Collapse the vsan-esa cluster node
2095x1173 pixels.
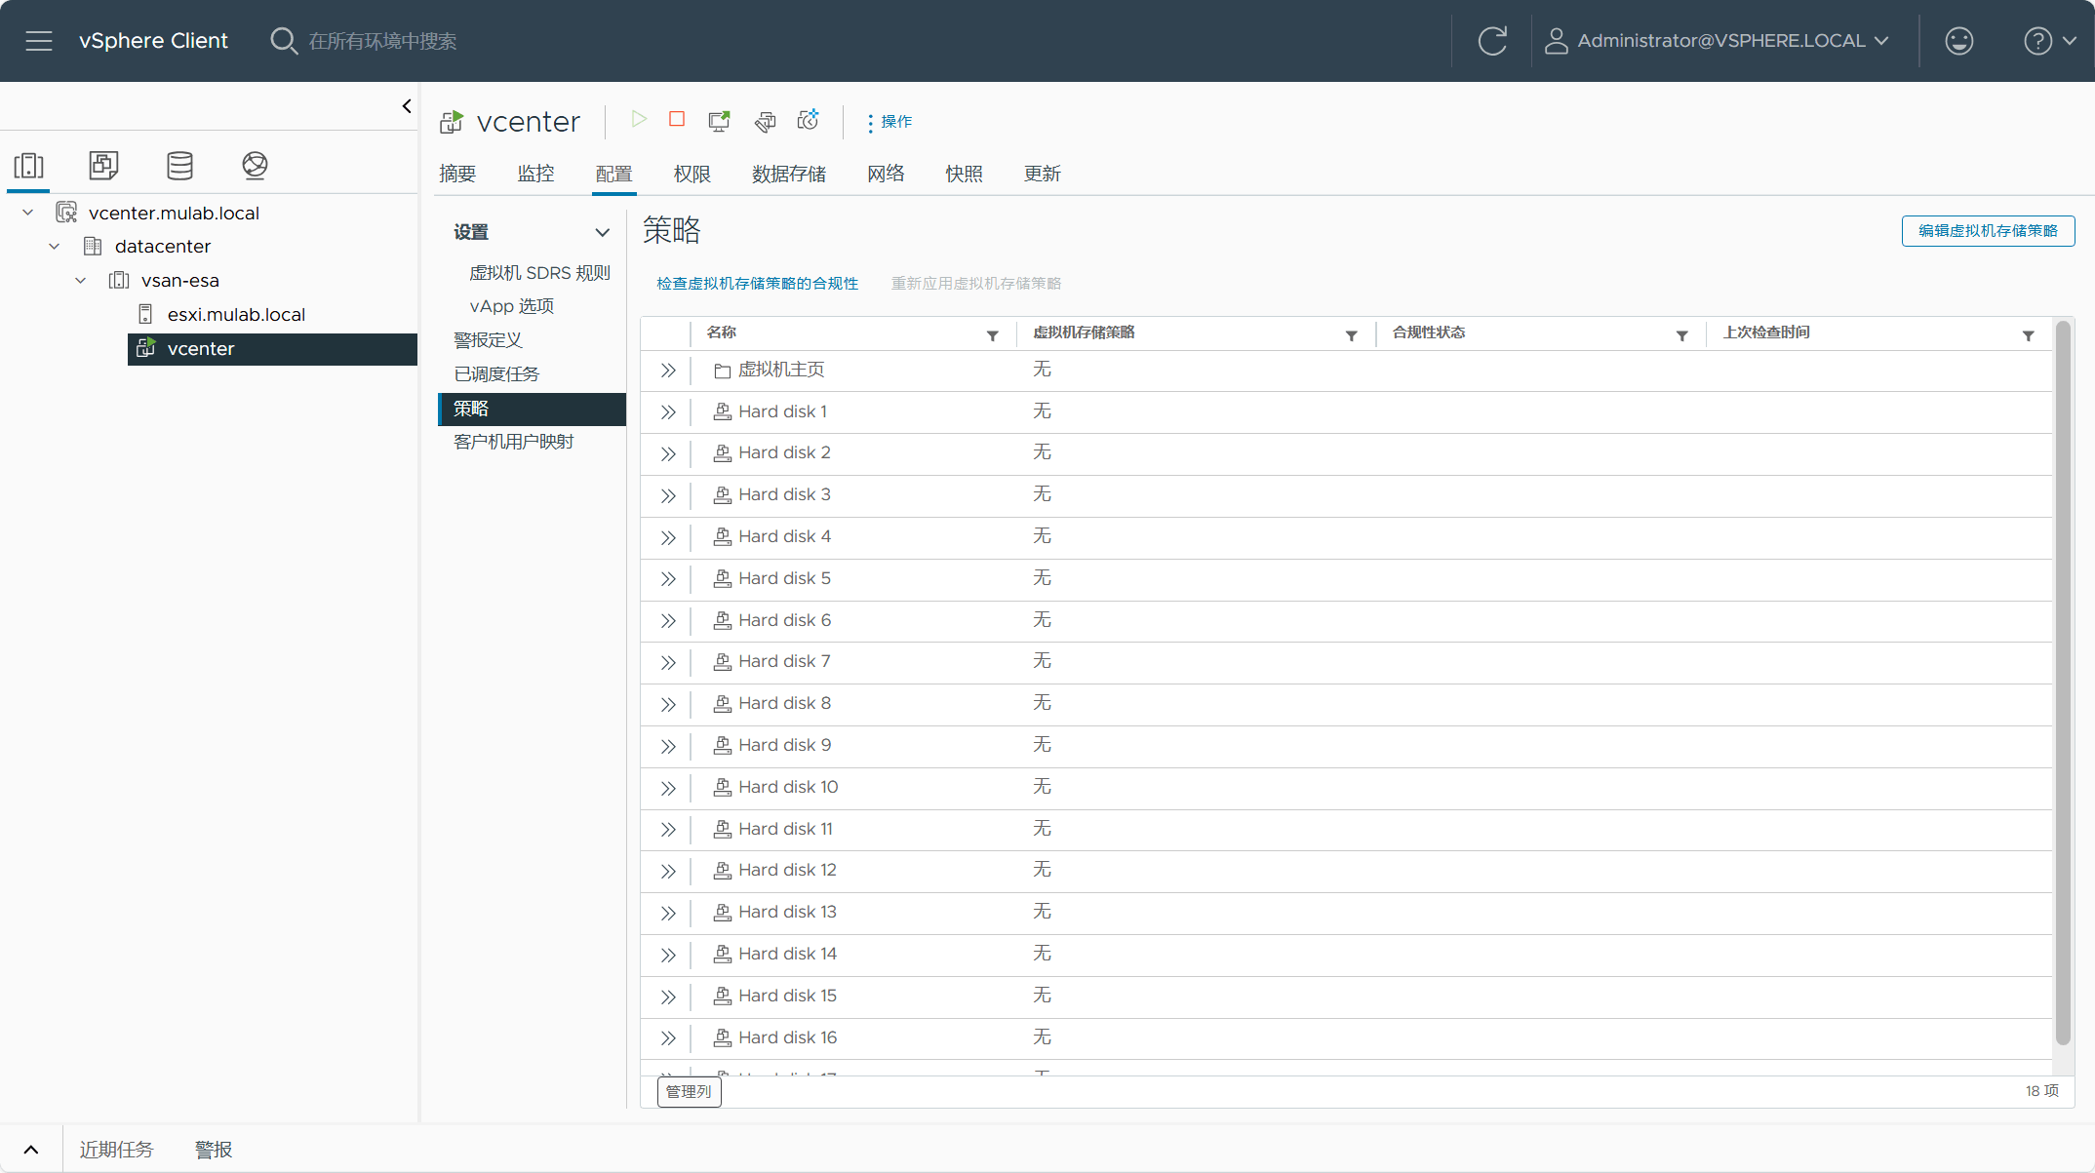point(81,281)
